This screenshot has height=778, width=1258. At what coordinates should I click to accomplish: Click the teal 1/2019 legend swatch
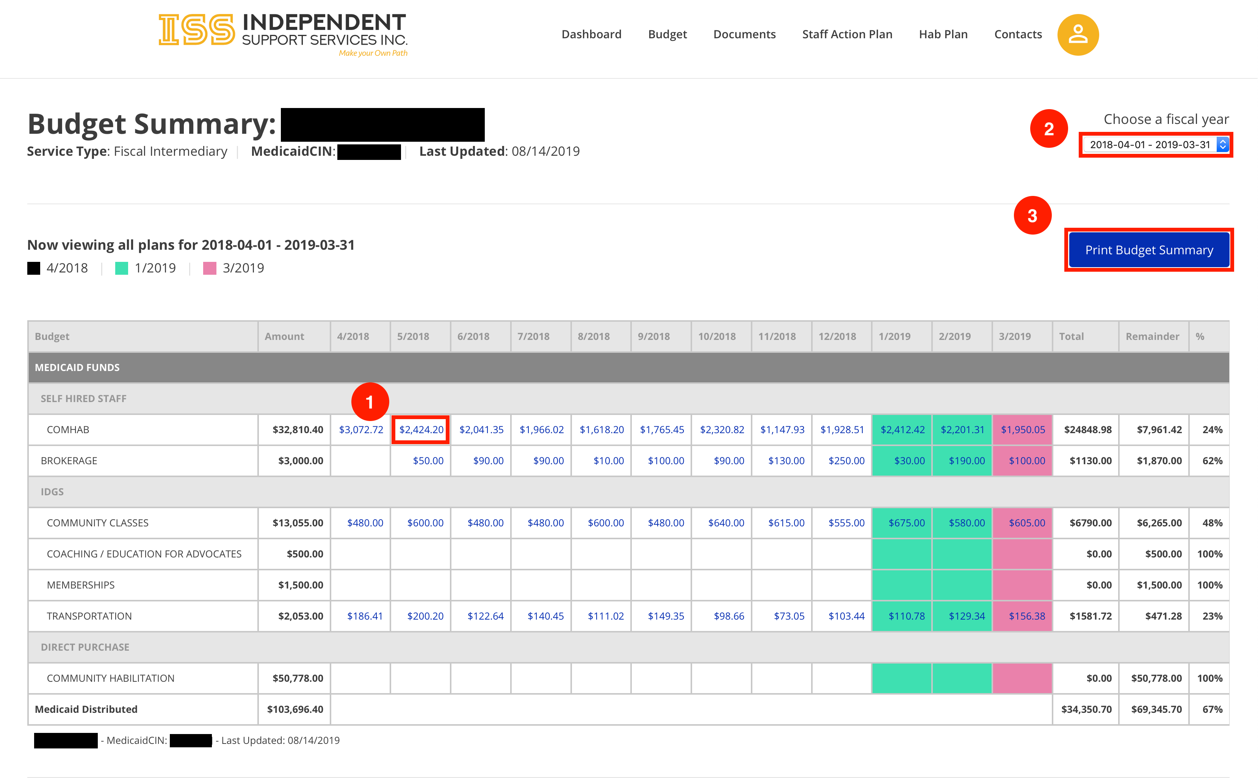pos(121,268)
